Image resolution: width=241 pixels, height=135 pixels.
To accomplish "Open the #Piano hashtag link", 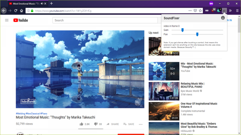I will pos(44,113).
